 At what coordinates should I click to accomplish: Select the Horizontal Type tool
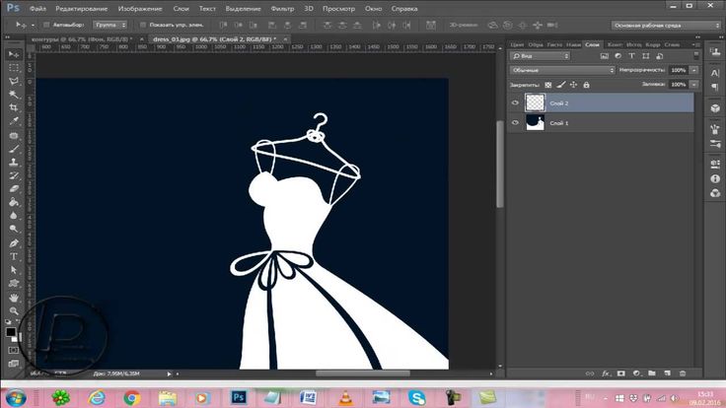14,255
